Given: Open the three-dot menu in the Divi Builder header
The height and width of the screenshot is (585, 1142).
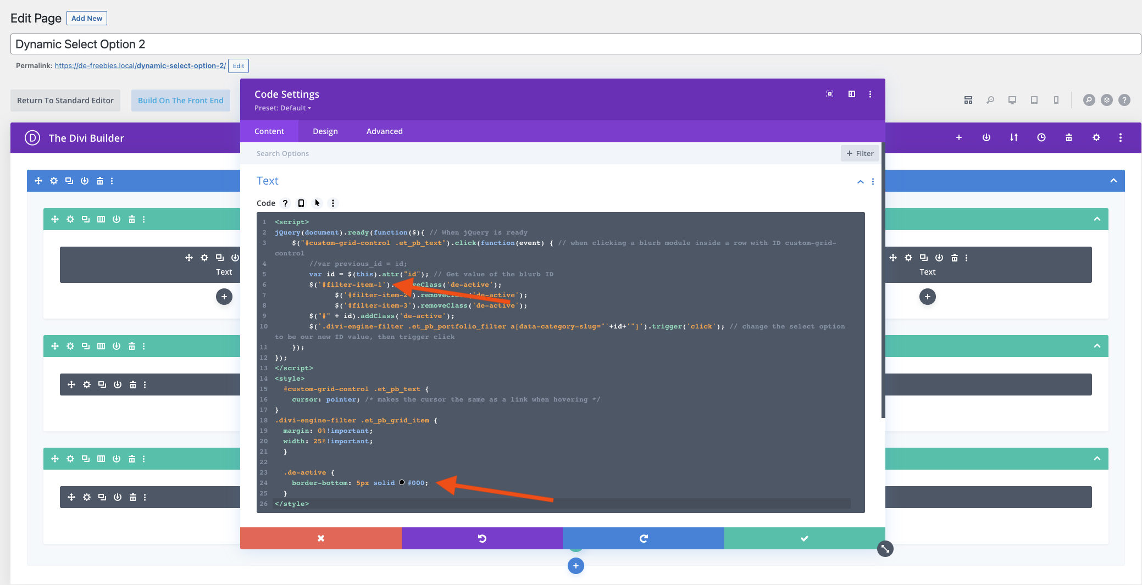Looking at the screenshot, I should coord(1121,137).
